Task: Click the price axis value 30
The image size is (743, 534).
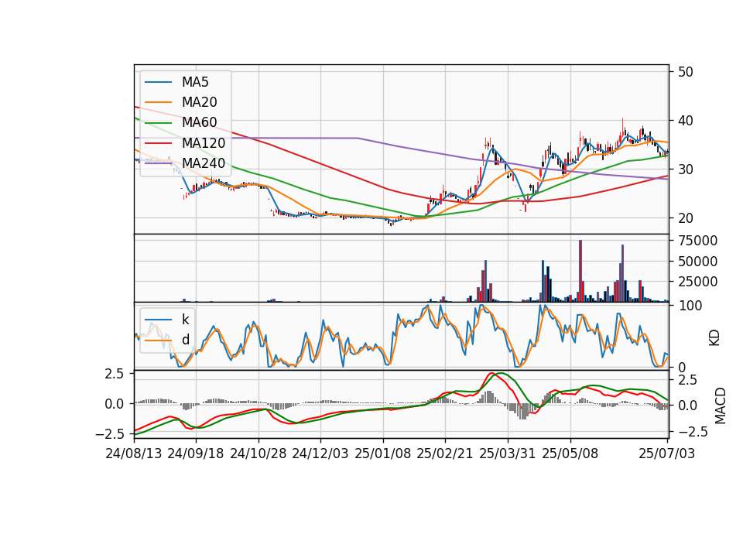Action: [685, 169]
